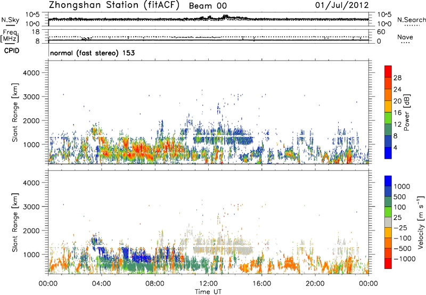Click the 'Velocity [m s-1]' colorbar label
This screenshot has height=295, width=426.
[x=421, y=222]
